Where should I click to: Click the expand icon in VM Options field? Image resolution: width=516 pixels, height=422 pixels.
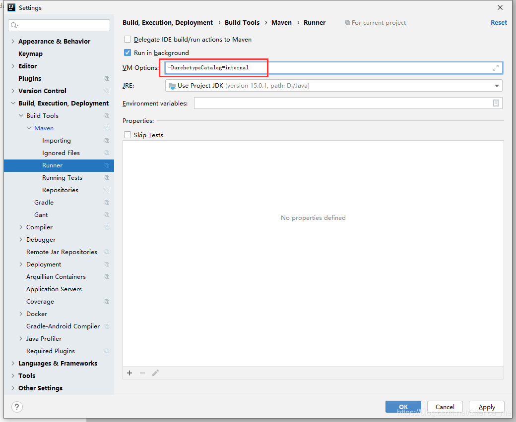[495, 68]
